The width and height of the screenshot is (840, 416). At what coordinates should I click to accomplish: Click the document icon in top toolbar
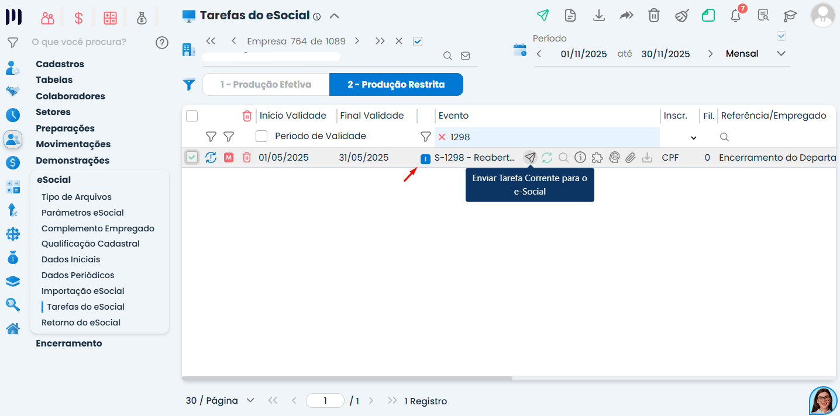point(570,16)
